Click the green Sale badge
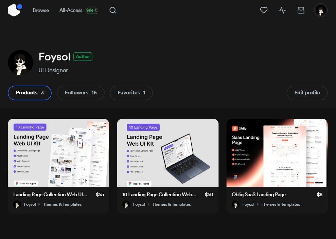Screen dimensions: 336x239 pos(92,10)
